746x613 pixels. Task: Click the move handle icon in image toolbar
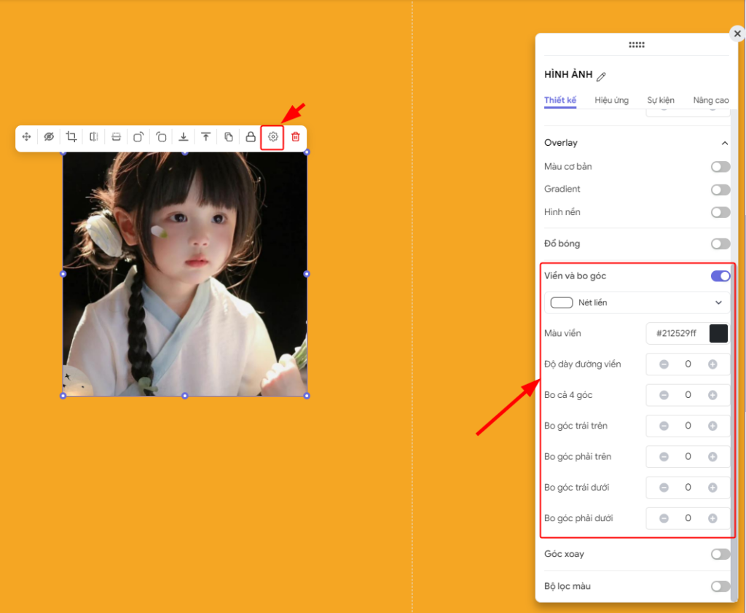click(x=27, y=137)
